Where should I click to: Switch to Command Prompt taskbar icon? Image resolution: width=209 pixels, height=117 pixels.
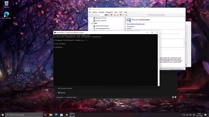point(72,115)
